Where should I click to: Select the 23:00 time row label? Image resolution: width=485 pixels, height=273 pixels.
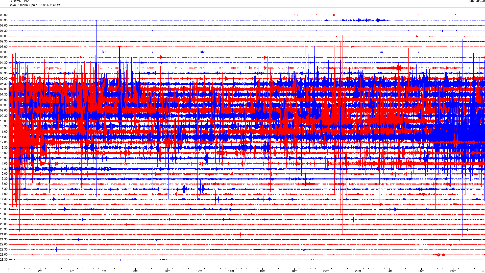point(4,255)
